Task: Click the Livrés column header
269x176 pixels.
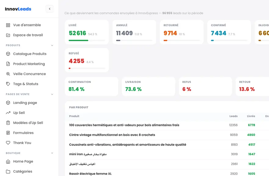Action: [251, 116]
